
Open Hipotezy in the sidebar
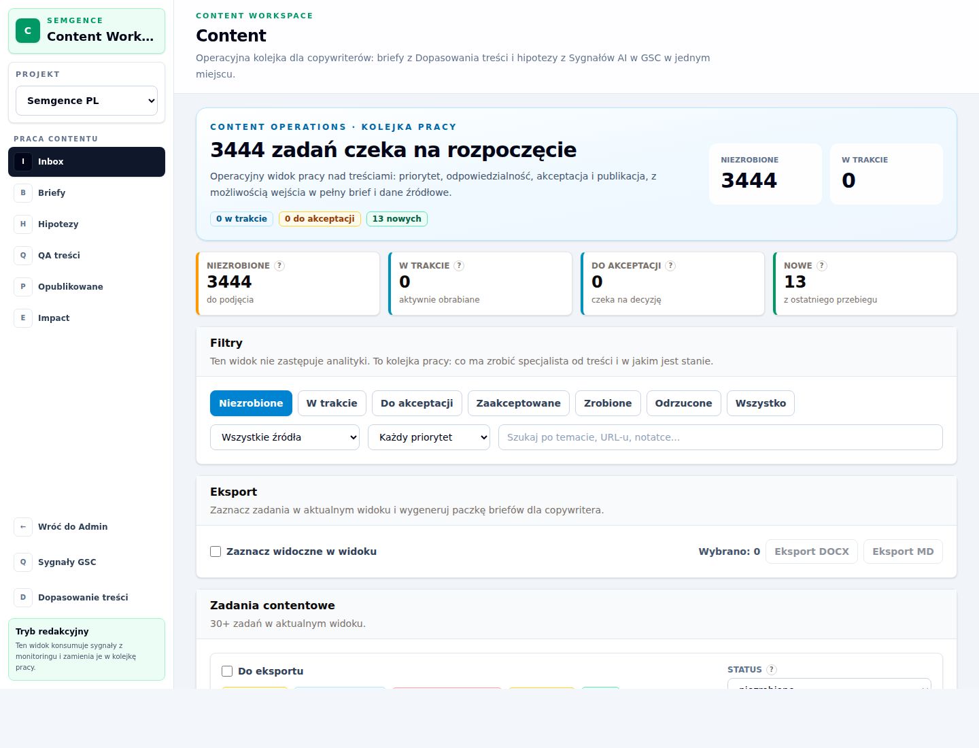86,224
